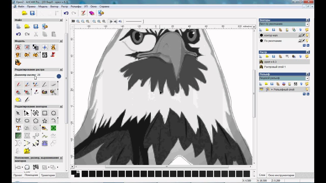Move relief layer down with arrow button

tap(308, 94)
